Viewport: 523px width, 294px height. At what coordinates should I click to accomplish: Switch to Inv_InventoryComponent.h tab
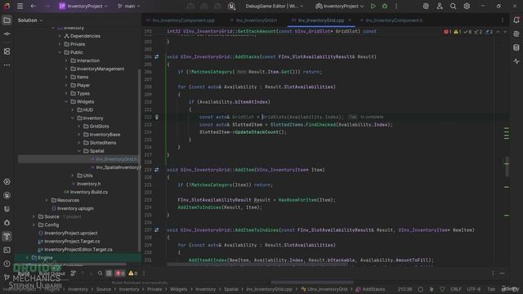click(391, 20)
